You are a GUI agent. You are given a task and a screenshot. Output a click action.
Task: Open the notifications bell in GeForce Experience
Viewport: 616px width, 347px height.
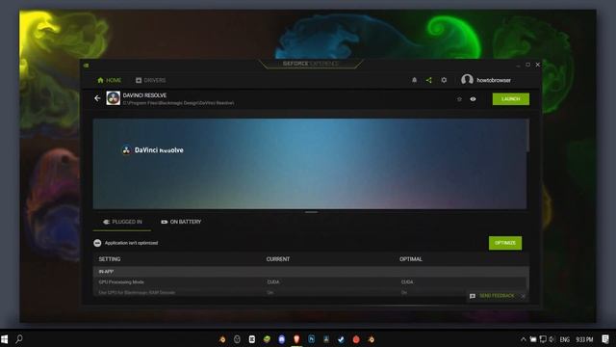[414, 80]
